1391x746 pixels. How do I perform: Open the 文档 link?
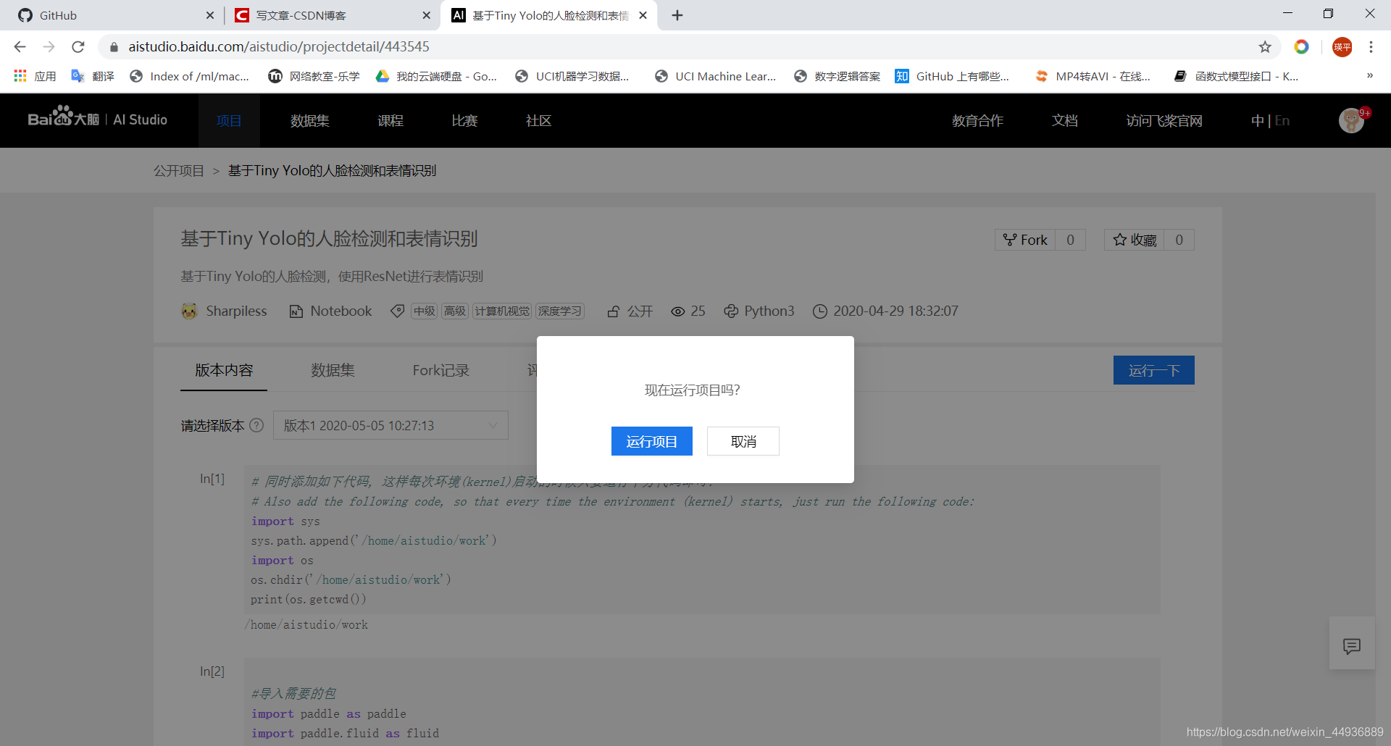1064,120
